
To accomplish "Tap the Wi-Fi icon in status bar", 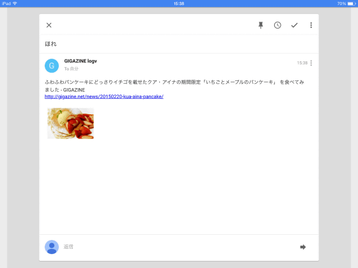I will point(15,3).
